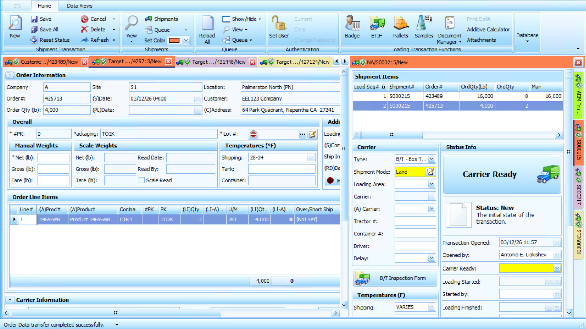This screenshot has width=586, height=329.
Task: Click the Set User padlock icon
Action: [x=279, y=23]
